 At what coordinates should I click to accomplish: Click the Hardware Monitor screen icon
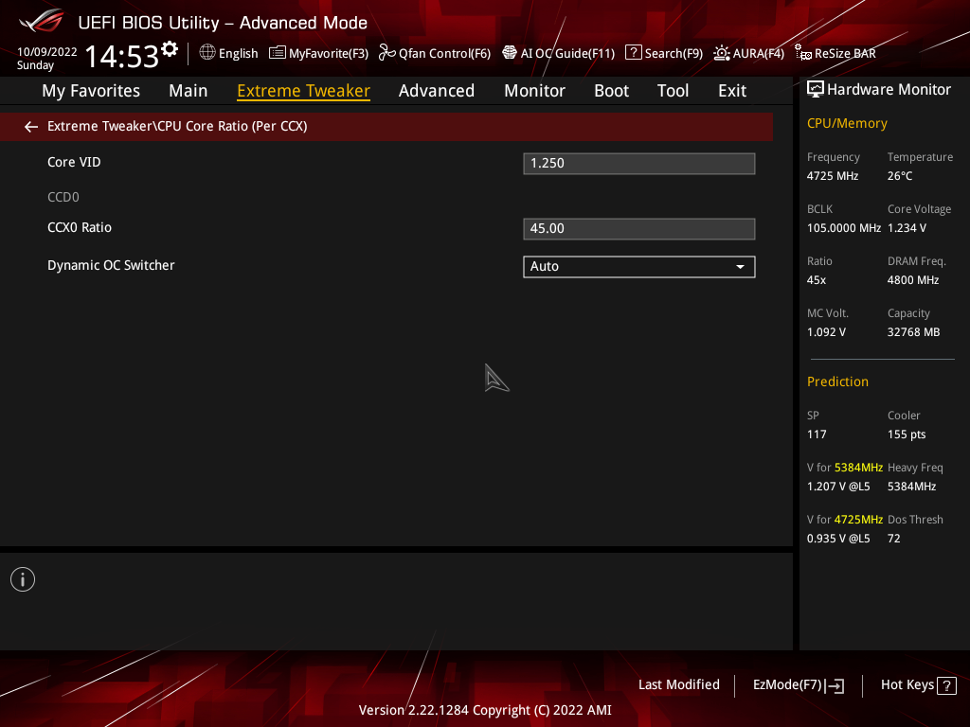816,90
